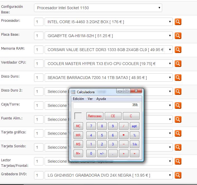Click calculator digit 8

point(102,126)
